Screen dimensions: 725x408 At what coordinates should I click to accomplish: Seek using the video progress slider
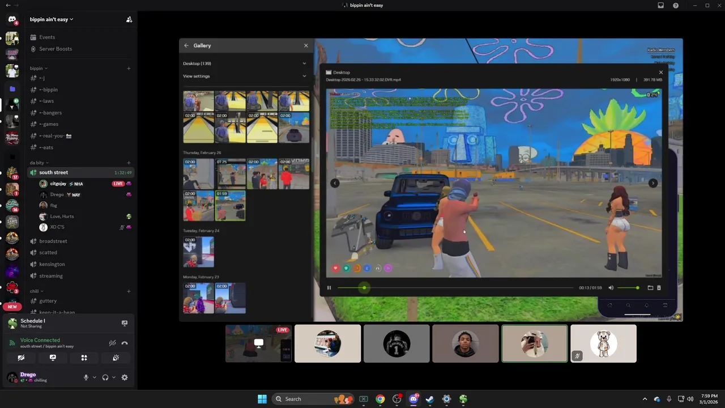(455, 288)
